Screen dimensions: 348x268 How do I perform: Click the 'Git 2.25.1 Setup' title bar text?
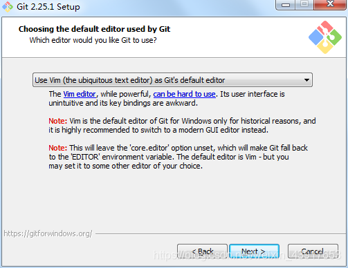pos(48,7)
